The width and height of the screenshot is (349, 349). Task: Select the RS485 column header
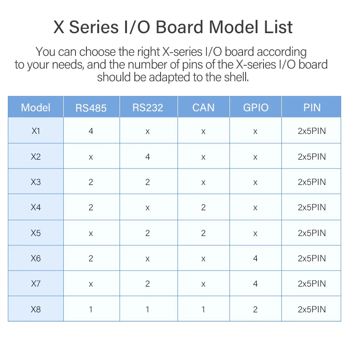tap(91, 108)
